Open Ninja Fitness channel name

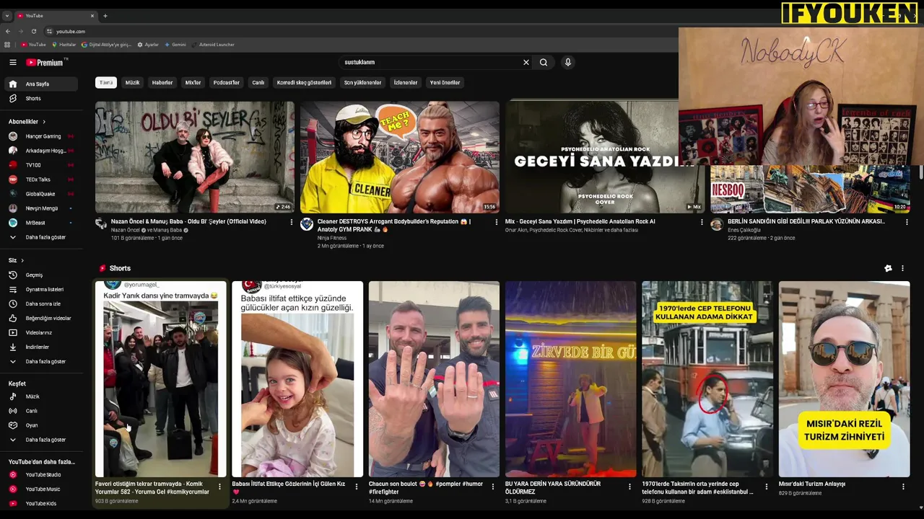332,238
